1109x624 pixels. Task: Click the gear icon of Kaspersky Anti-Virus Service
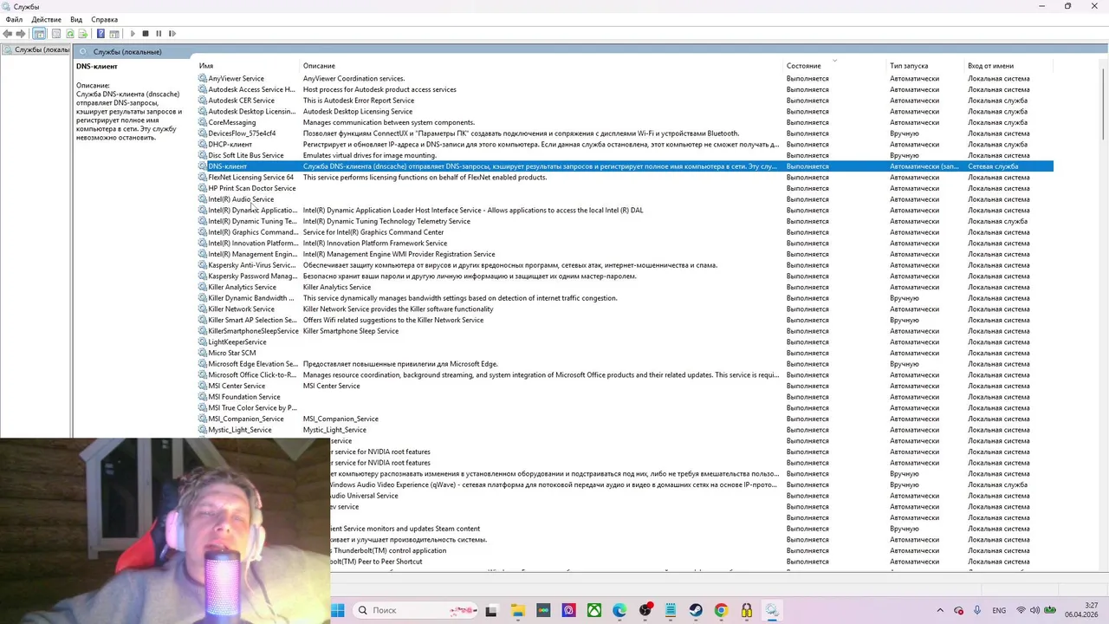click(203, 265)
